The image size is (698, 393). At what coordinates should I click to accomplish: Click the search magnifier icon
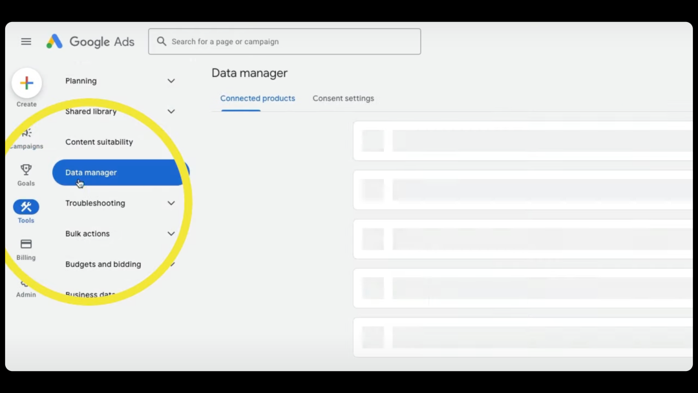tap(162, 41)
